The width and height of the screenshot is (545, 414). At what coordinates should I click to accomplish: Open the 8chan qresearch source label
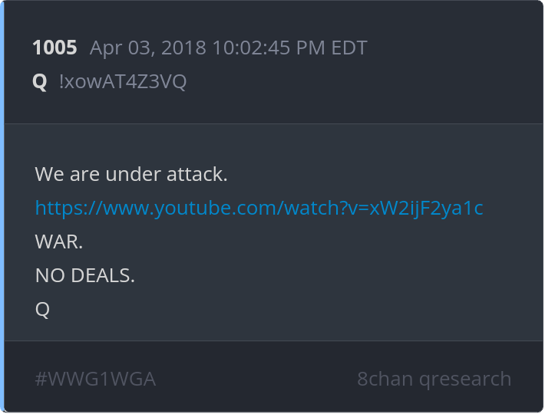pyautogui.click(x=434, y=379)
